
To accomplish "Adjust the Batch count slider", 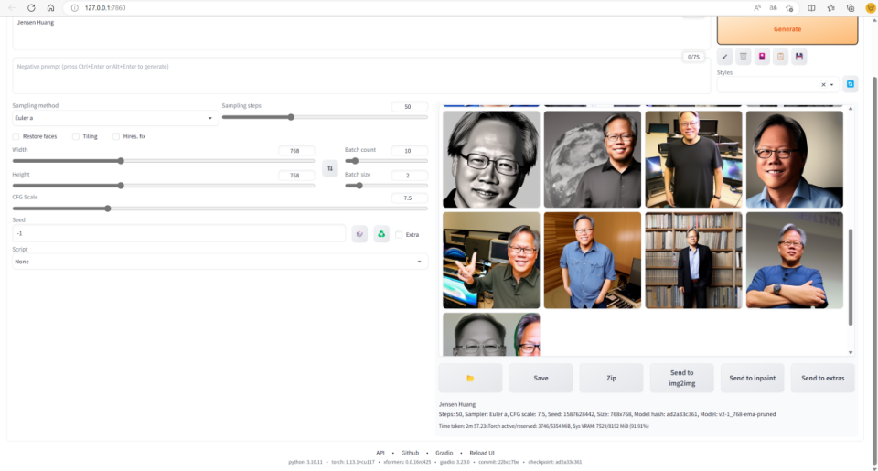I will [386, 161].
